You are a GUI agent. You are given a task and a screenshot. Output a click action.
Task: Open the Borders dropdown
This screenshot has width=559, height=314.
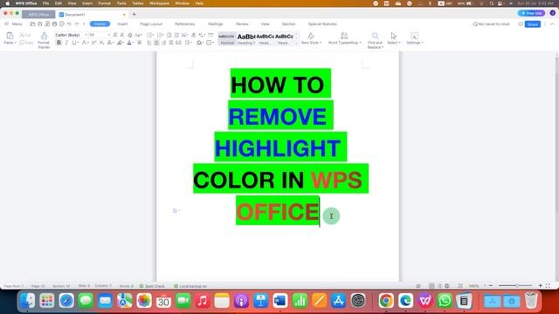(210, 43)
